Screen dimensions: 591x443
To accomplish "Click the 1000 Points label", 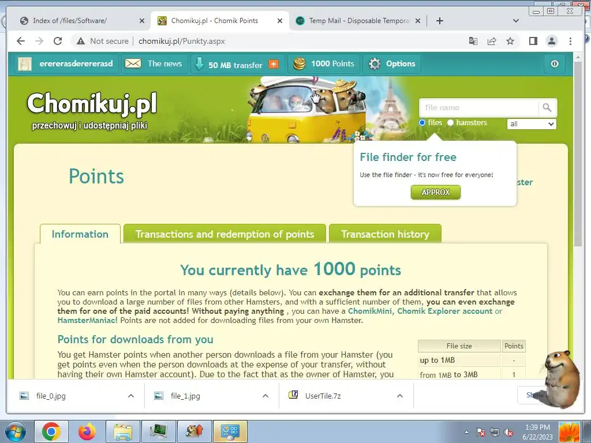I will click(332, 63).
